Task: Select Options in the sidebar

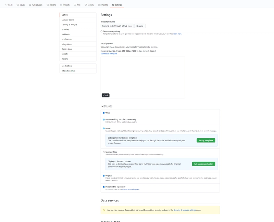Action: coord(78,15)
